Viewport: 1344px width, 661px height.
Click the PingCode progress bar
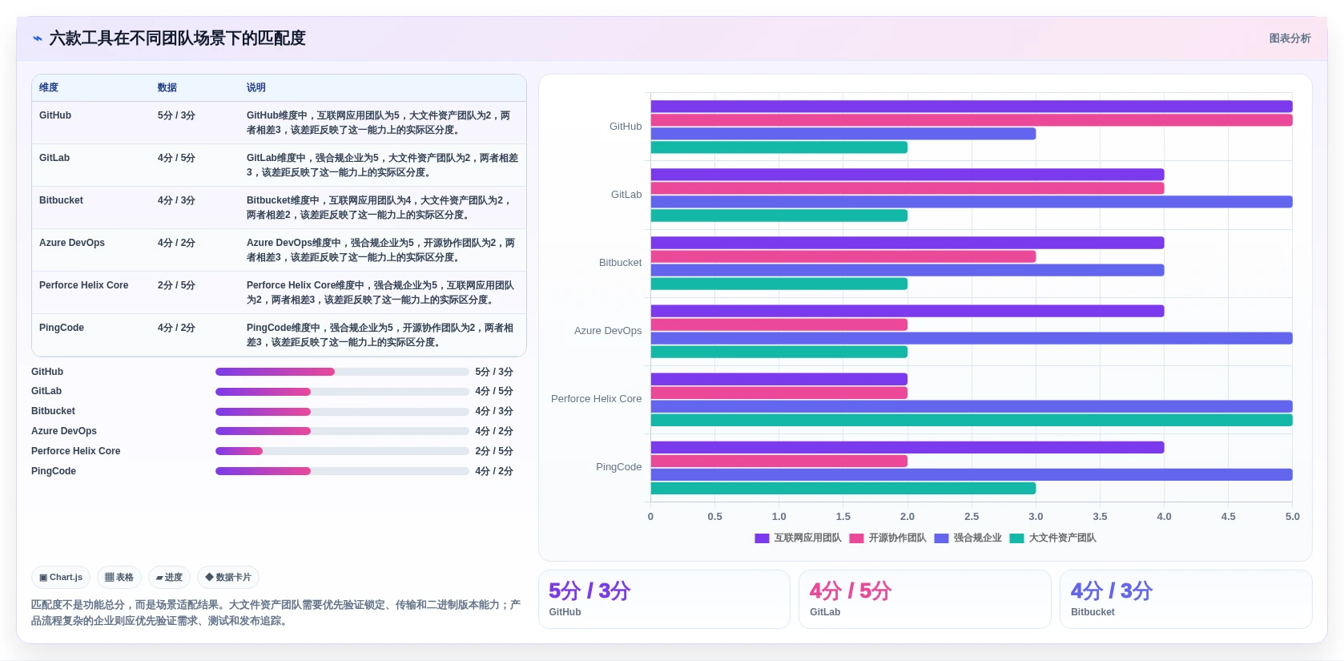click(x=342, y=471)
